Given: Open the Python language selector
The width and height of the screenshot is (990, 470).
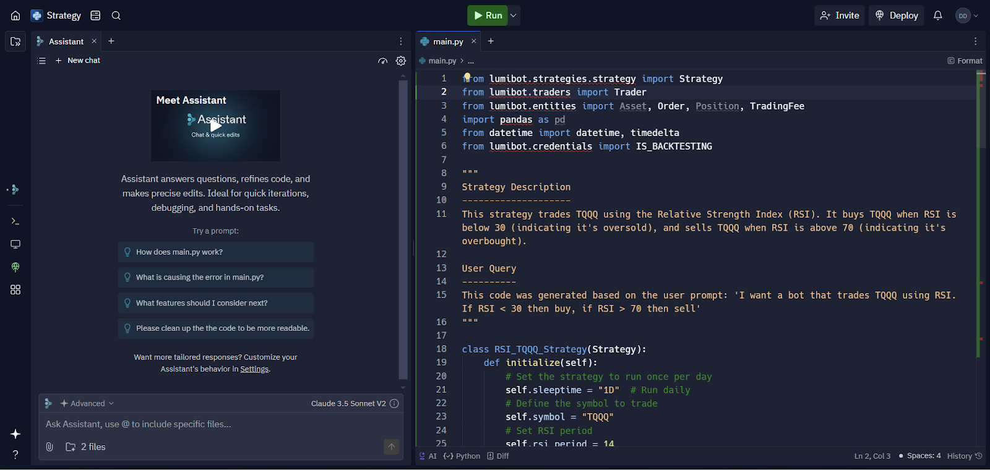Looking at the screenshot, I should [x=462, y=456].
